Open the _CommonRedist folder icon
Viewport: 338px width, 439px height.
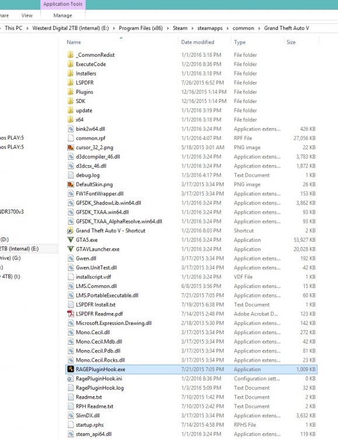coord(71,54)
